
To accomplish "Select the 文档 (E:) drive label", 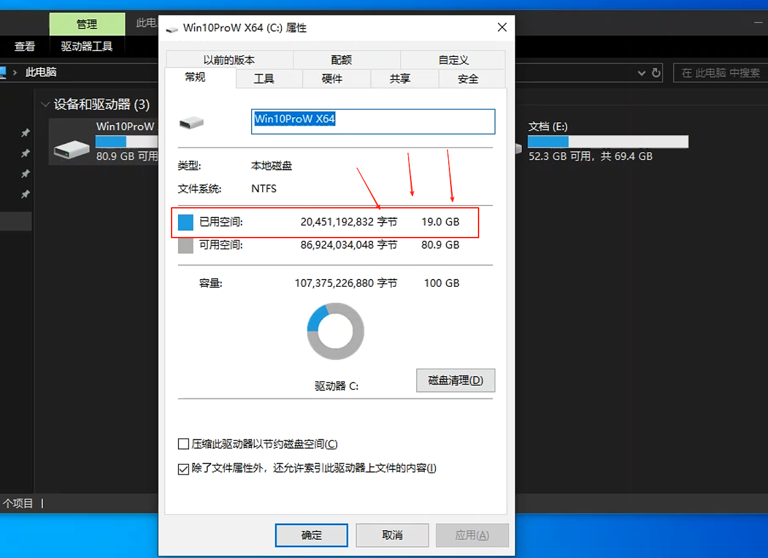I will point(548,127).
